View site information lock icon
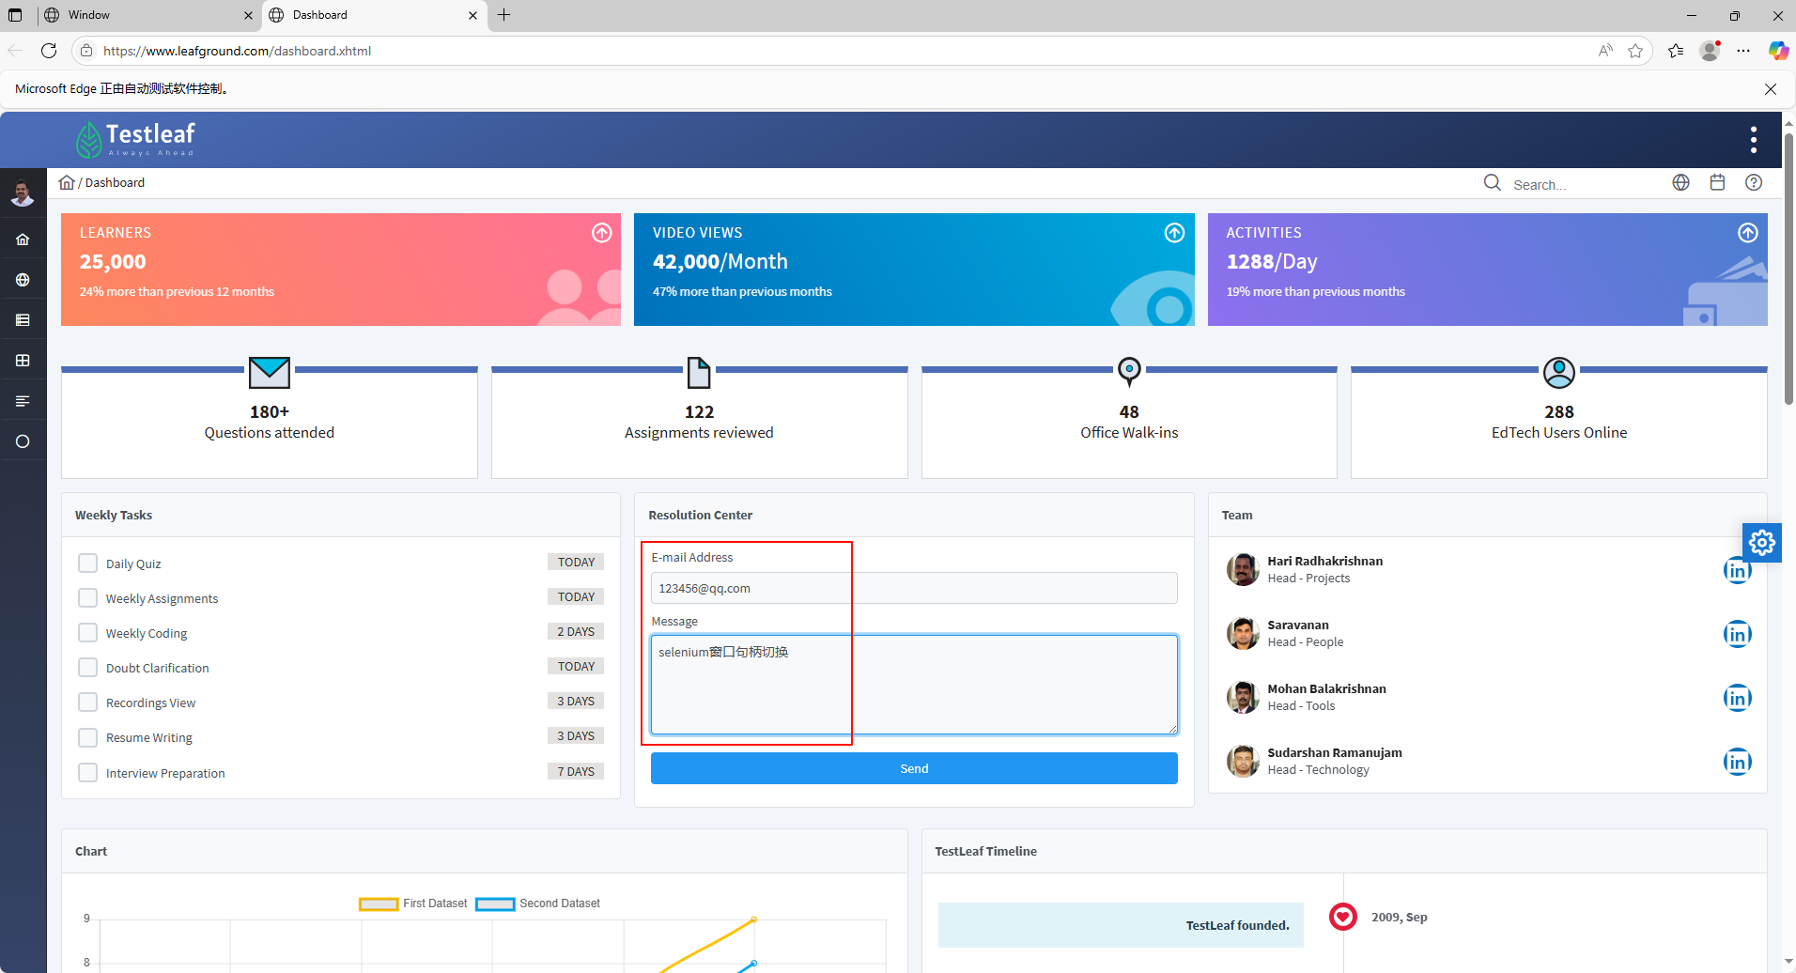1796x973 pixels. tap(86, 51)
